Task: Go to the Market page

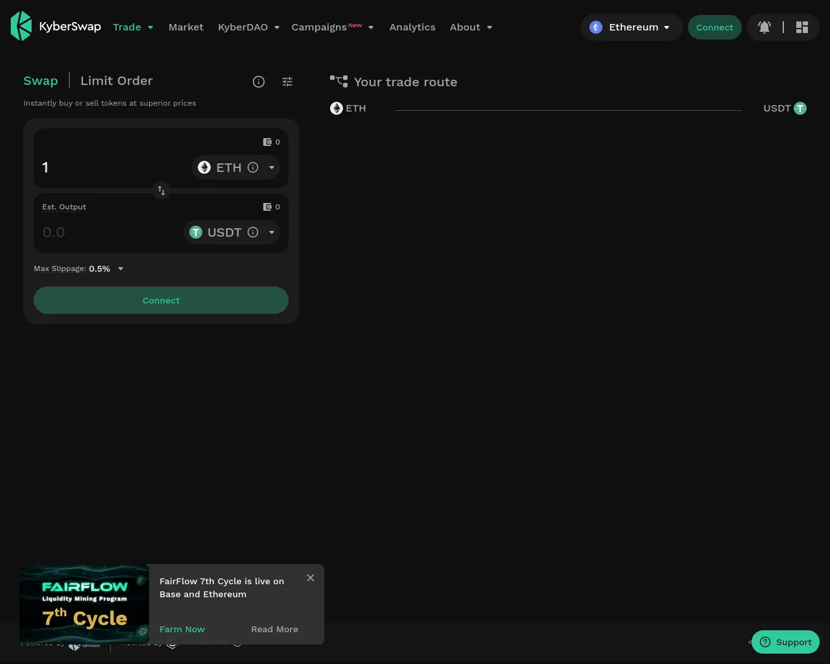Action: point(186,27)
